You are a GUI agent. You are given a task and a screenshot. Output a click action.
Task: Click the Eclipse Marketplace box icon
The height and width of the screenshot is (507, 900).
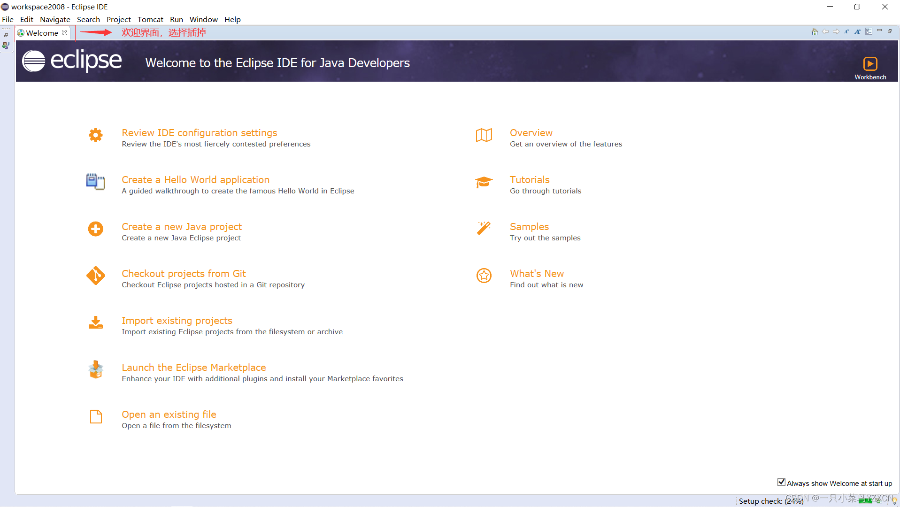96,369
